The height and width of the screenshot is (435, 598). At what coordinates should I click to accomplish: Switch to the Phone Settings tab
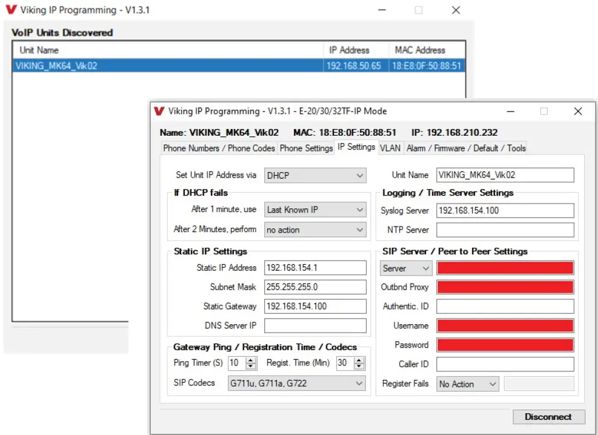tap(306, 148)
